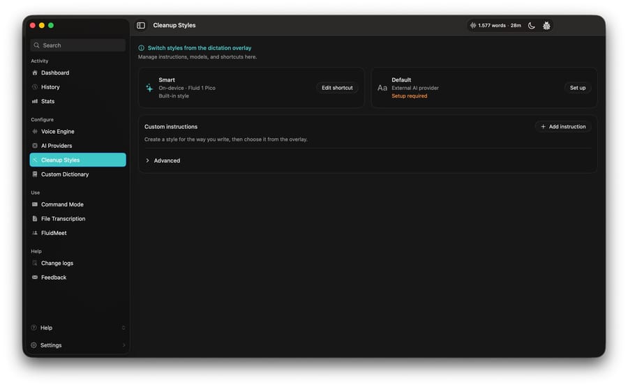This screenshot has height=387, width=628.
Task: Click the Help question mark icon
Action: tap(34, 327)
